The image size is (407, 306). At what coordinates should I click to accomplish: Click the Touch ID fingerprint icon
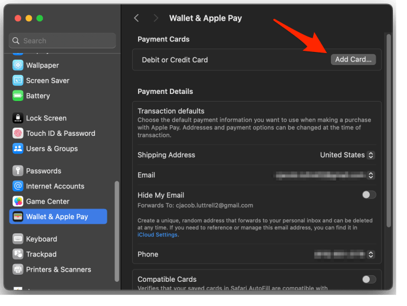point(18,134)
